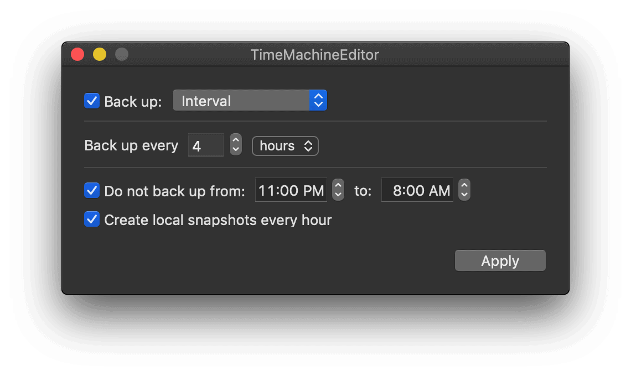Click the Apply button
631x376 pixels.
point(500,260)
